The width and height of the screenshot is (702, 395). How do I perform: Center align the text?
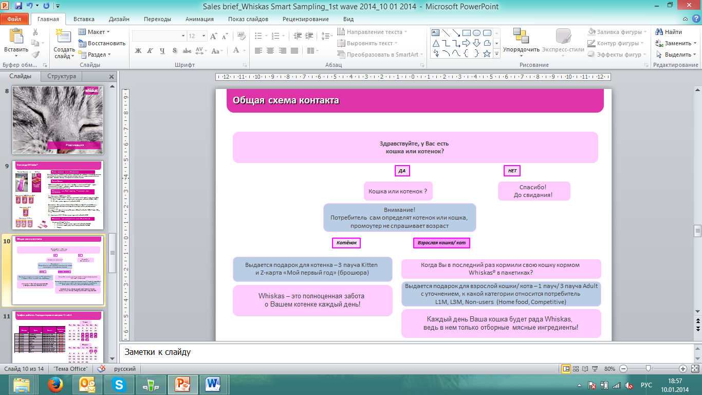270,50
